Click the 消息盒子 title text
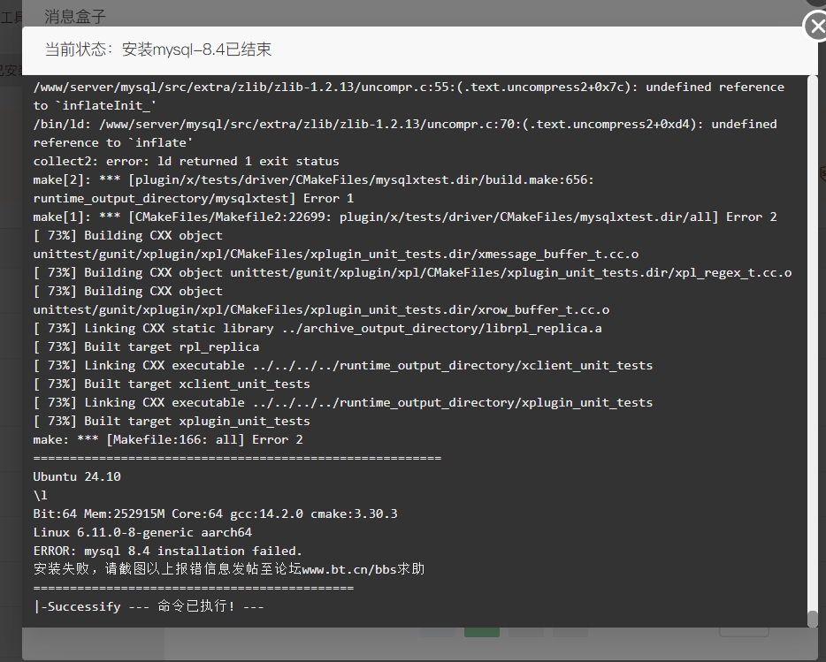The width and height of the screenshot is (826, 662). tap(75, 16)
